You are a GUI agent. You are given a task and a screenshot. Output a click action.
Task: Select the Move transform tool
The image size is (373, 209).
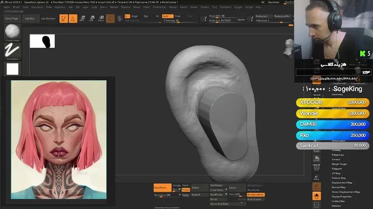pos(82,18)
